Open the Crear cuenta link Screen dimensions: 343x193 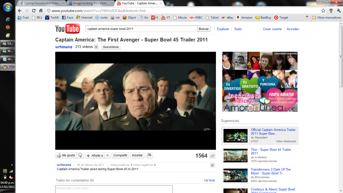(x=272, y=29)
